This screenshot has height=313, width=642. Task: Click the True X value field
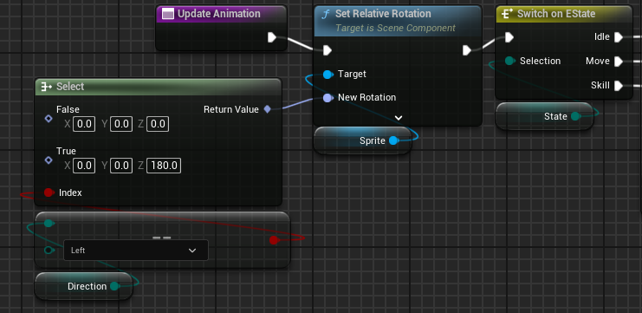tap(84, 166)
